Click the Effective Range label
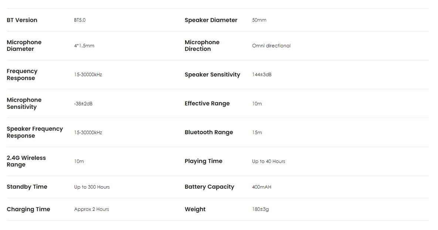Viewport: 438px width, 230px height. click(207, 103)
